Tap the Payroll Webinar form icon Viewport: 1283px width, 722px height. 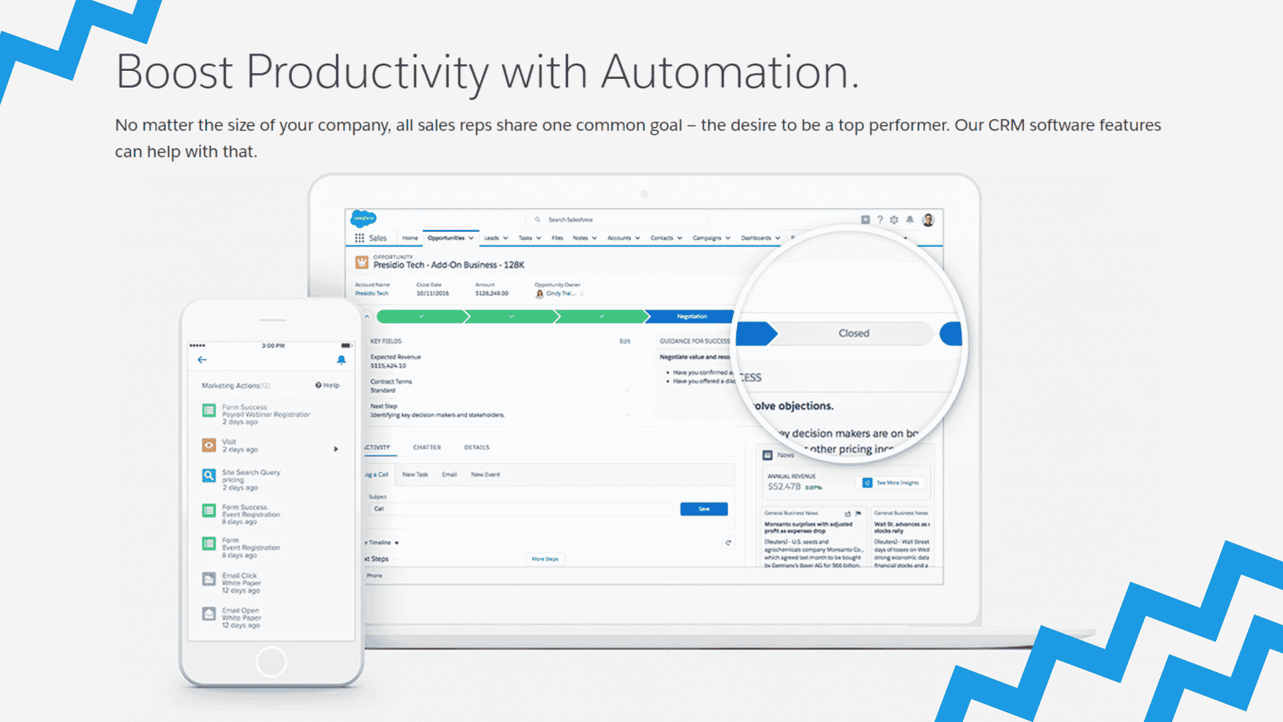(x=209, y=410)
